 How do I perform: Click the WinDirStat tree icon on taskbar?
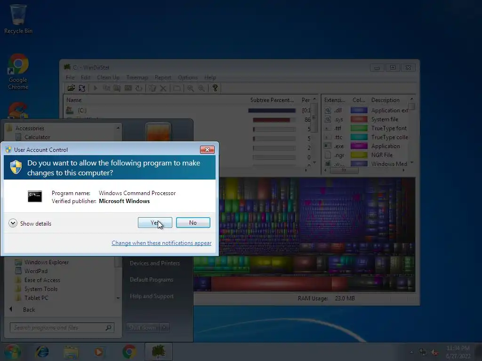coord(158,352)
